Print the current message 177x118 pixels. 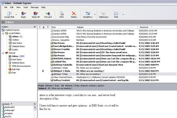coord(62,14)
